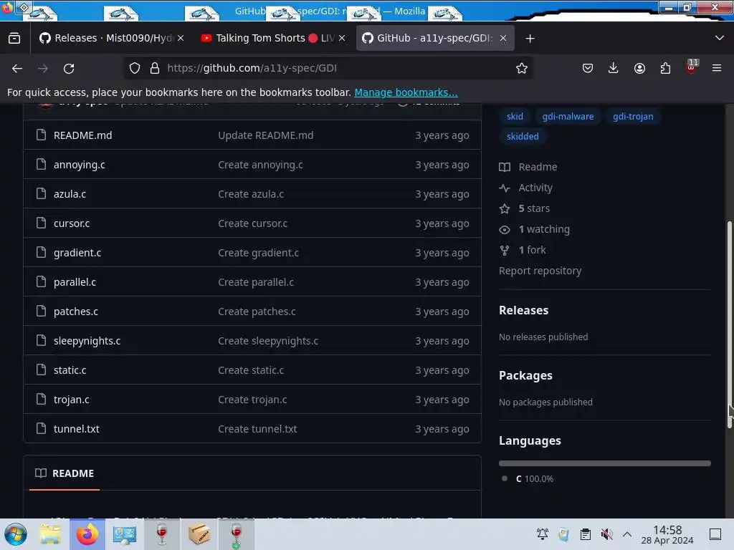Click the star icon next to 5 stars
The width and height of the screenshot is (734, 550).
[x=505, y=208]
